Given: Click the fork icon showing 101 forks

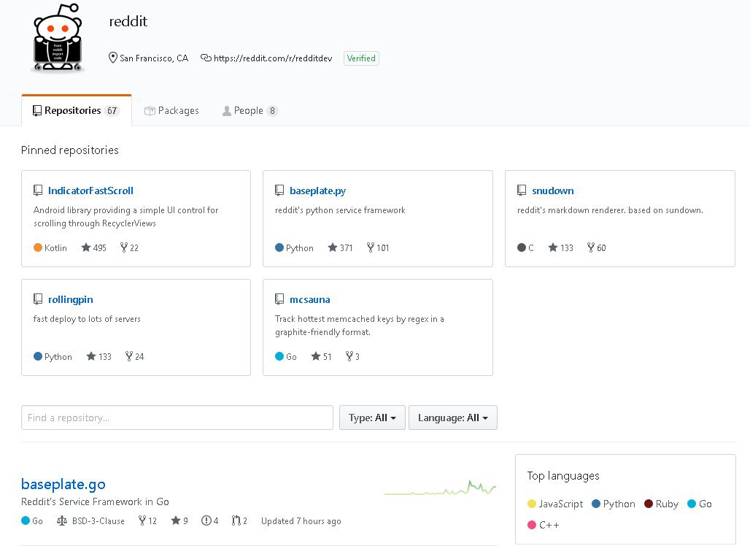Looking at the screenshot, I should pos(371,247).
